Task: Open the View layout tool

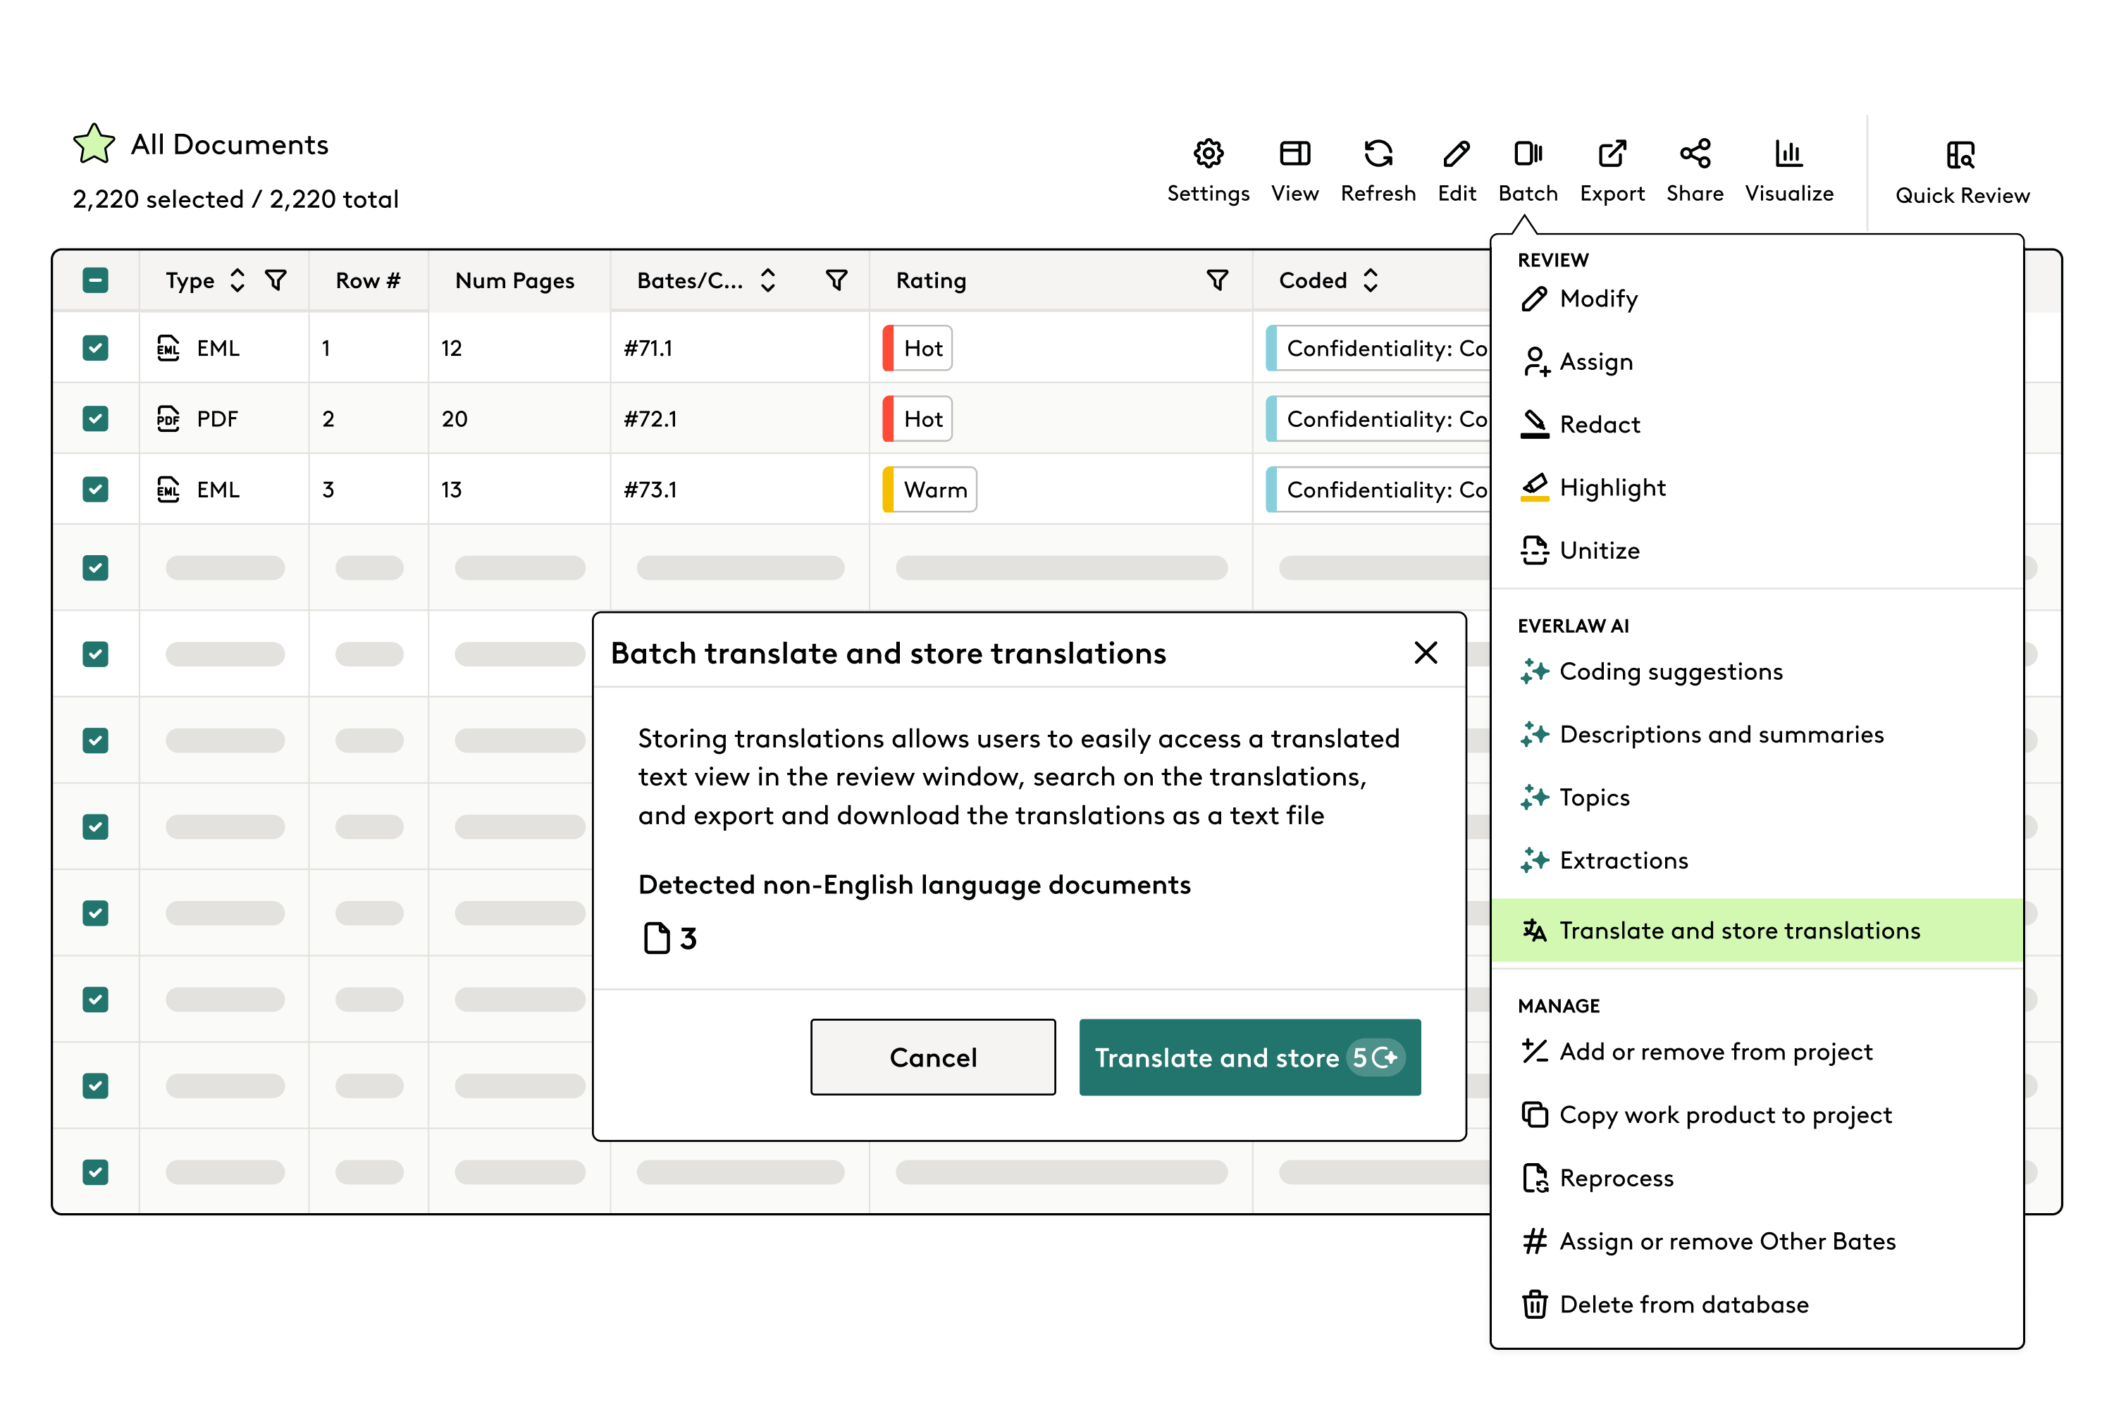Action: coord(1294,172)
